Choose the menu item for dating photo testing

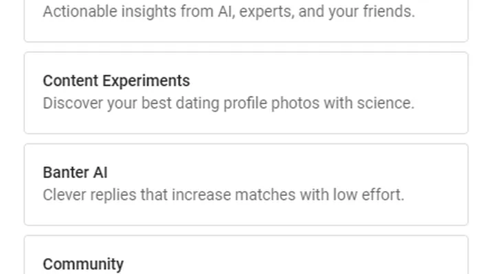pyautogui.click(x=246, y=92)
